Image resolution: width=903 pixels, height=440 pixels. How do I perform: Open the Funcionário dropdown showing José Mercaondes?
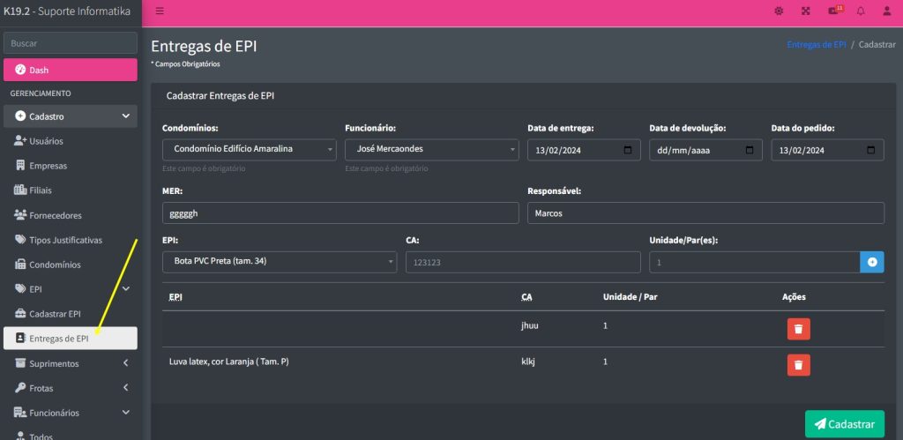(x=431, y=150)
